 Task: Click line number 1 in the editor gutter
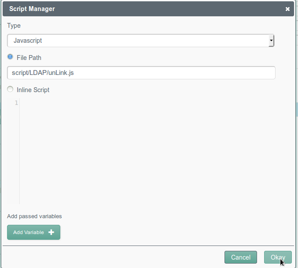coord(16,103)
